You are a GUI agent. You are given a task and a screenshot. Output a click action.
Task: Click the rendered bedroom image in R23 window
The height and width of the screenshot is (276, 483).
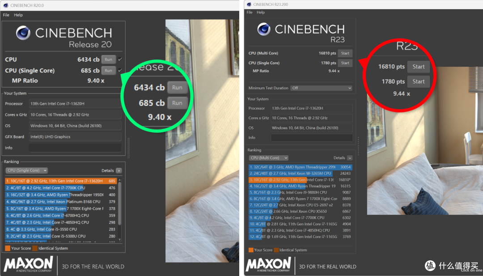[425, 141]
